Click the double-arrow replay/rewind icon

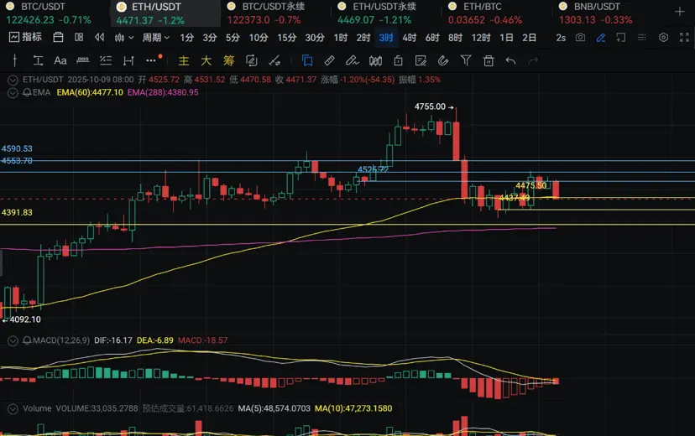click(100, 37)
